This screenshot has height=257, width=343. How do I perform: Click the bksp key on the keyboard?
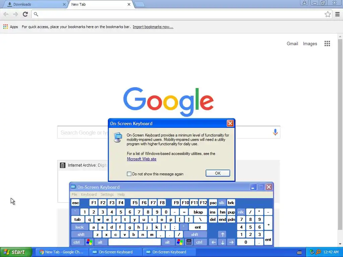click(x=198, y=212)
